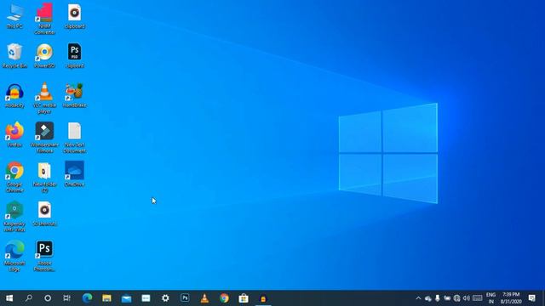Open File Explorer from the taskbar
The height and width of the screenshot is (306, 545).
click(x=106, y=298)
